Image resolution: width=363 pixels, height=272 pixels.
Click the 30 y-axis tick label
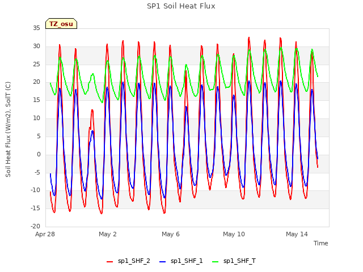(x=36, y=46)
